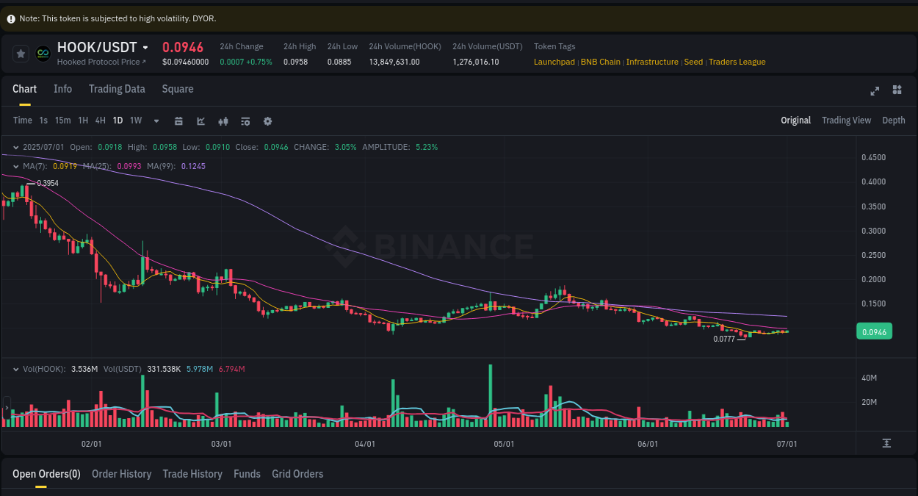Collapse the OHLC info row via its chevron
Screen dimensions: 918x496
(x=16, y=147)
